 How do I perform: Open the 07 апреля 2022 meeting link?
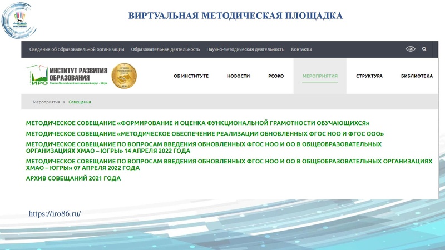tap(229, 164)
